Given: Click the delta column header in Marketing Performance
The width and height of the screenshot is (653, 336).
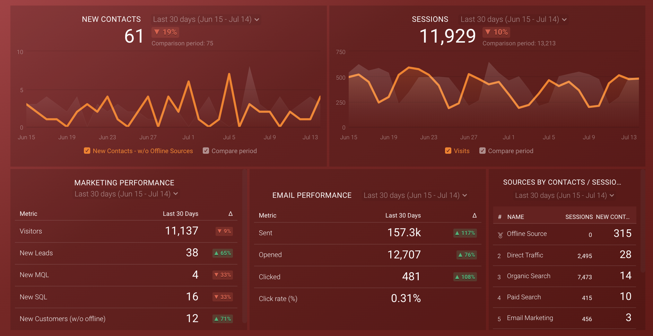Looking at the screenshot, I should coord(230,214).
